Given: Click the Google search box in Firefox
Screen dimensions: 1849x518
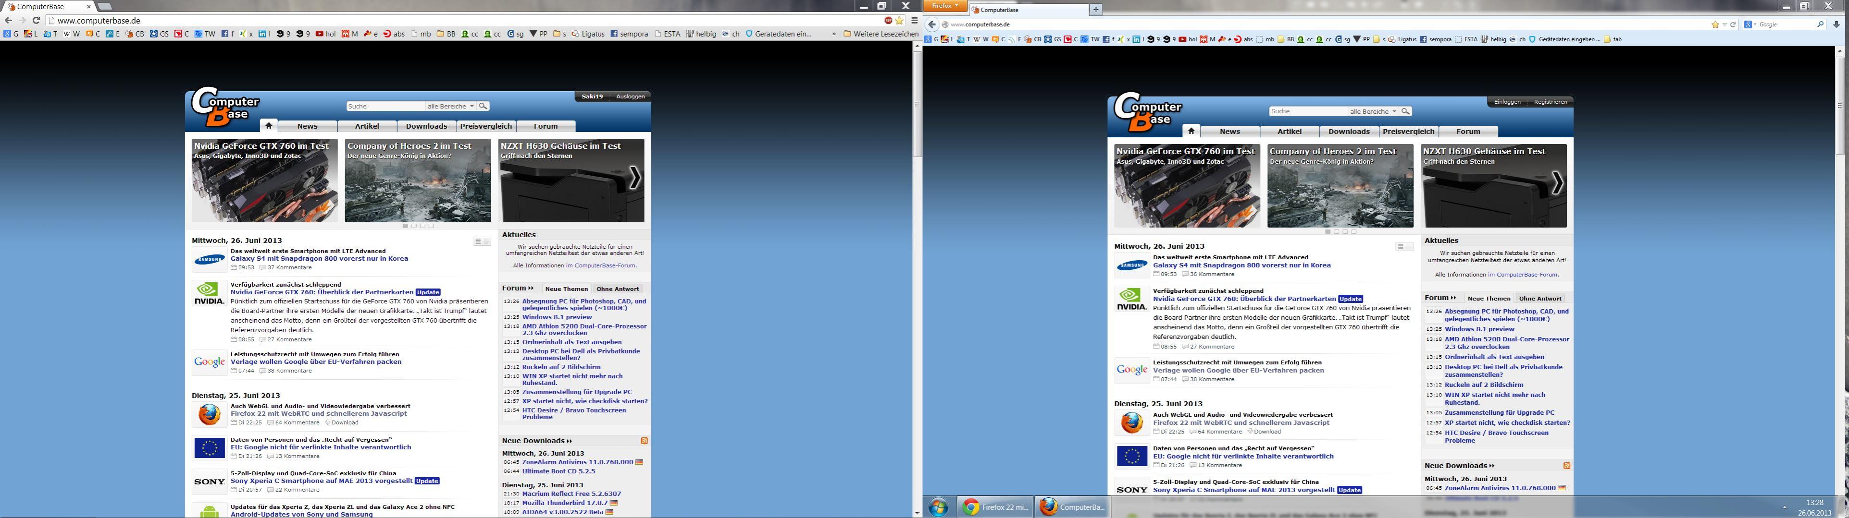Looking at the screenshot, I should 1785,24.
